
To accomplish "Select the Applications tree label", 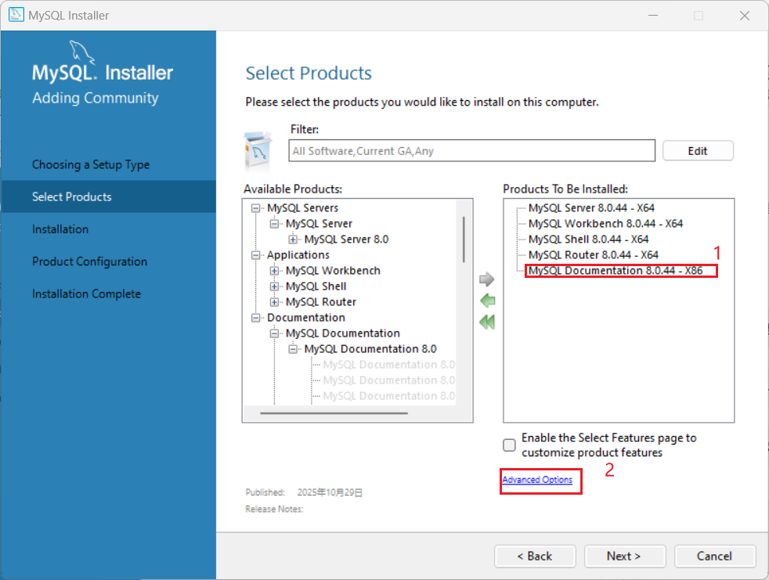I will (x=298, y=255).
